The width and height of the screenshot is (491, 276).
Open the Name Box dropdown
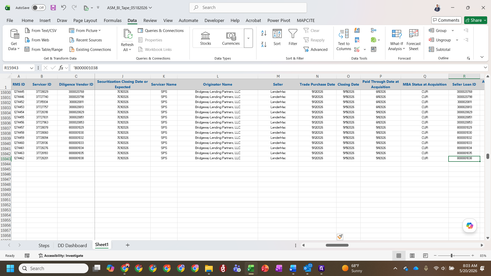pos(31,68)
